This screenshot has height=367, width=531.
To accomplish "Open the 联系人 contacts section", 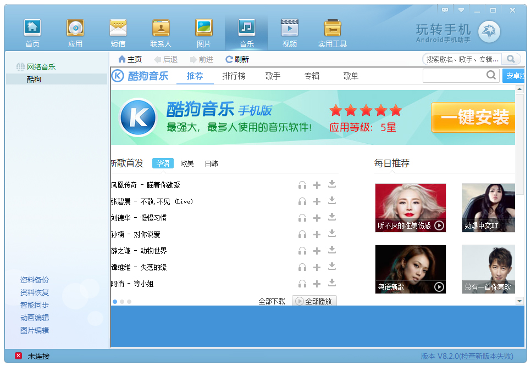I will tap(161, 33).
